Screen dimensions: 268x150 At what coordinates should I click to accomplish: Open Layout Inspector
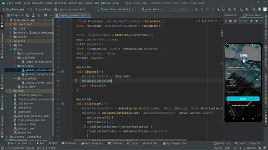tap(248, 143)
